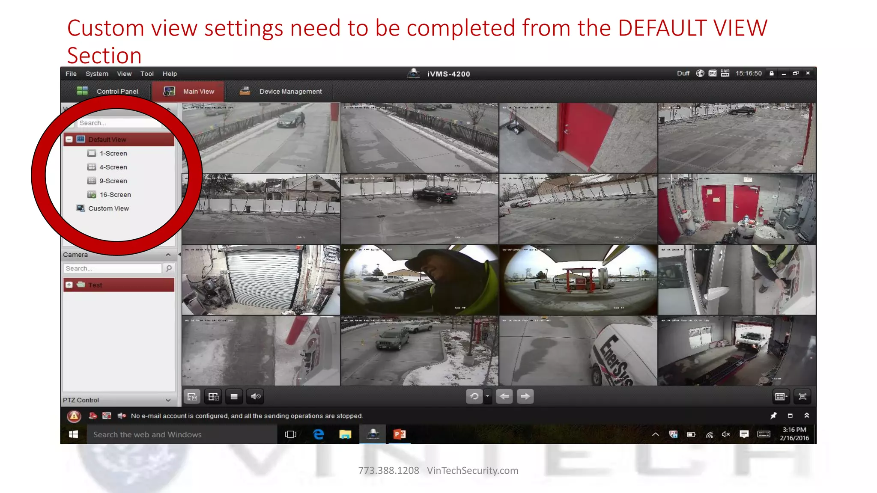This screenshot has height=493, width=877.
Task: Select the green Jeep driveway camera feed
Action: pyautogui.click(x=420, y=351)
